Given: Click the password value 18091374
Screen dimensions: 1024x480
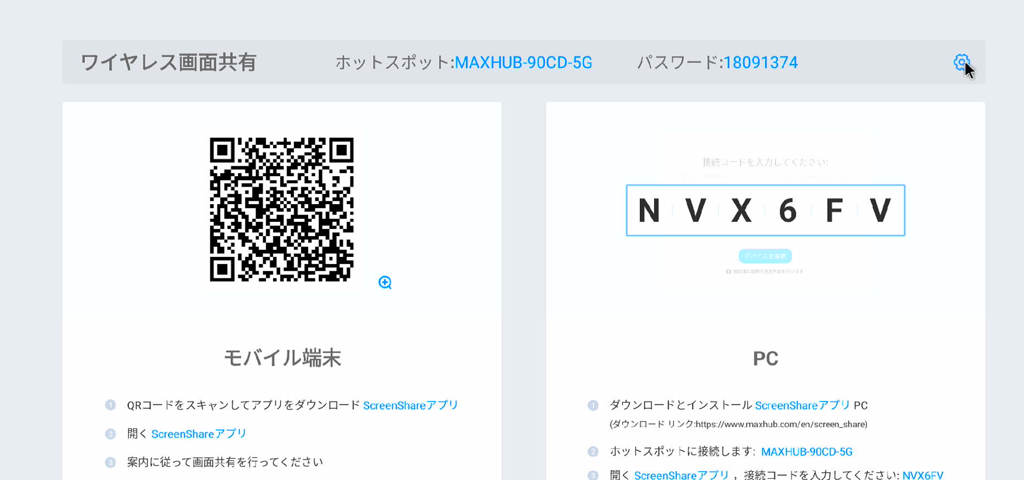Looking at the screenshot, I should coord(760,62).
